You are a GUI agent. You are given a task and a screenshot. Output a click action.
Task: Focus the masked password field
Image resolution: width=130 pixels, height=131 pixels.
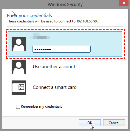(x=61, y=49)
